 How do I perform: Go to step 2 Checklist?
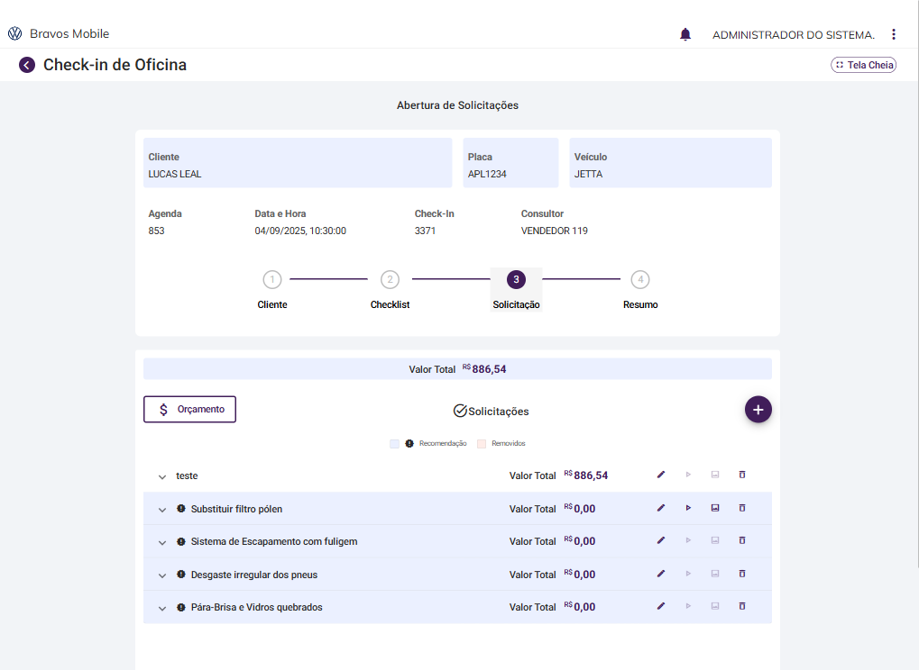pyautogui.click(x=390, y=280)
